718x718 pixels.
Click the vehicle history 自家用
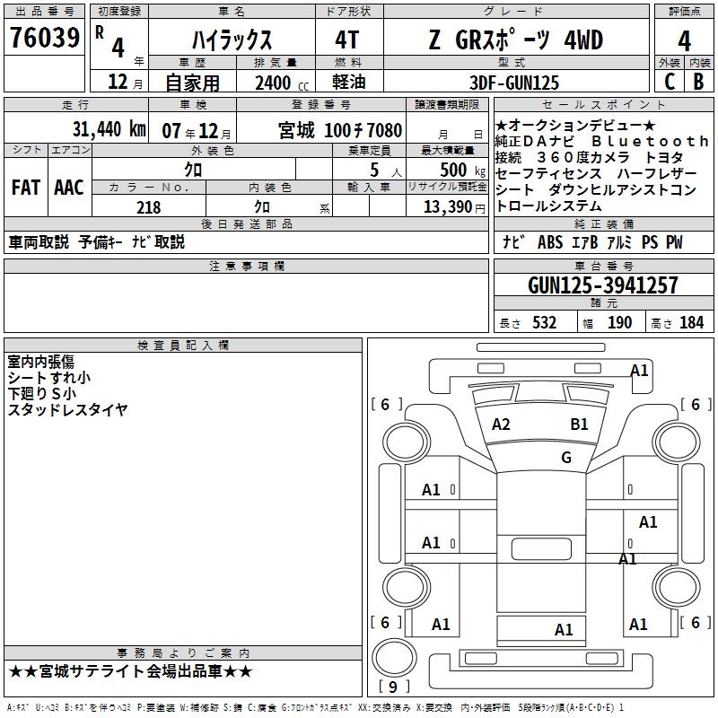[x=192, y=83]
